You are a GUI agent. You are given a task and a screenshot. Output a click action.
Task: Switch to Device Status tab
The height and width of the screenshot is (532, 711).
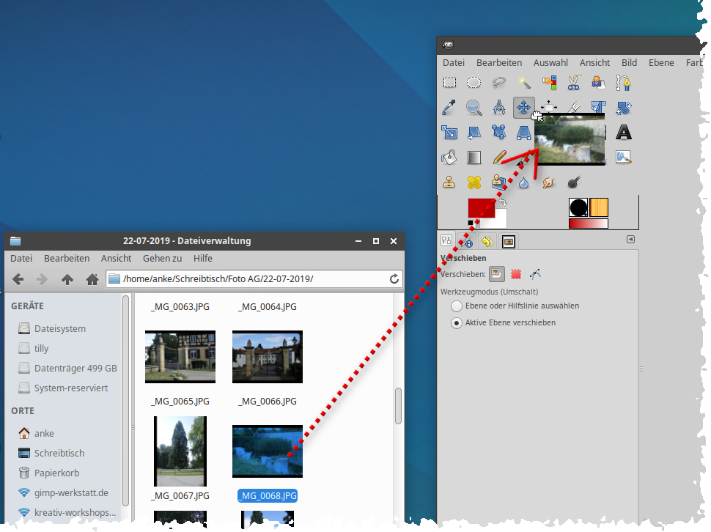point(465,242)
